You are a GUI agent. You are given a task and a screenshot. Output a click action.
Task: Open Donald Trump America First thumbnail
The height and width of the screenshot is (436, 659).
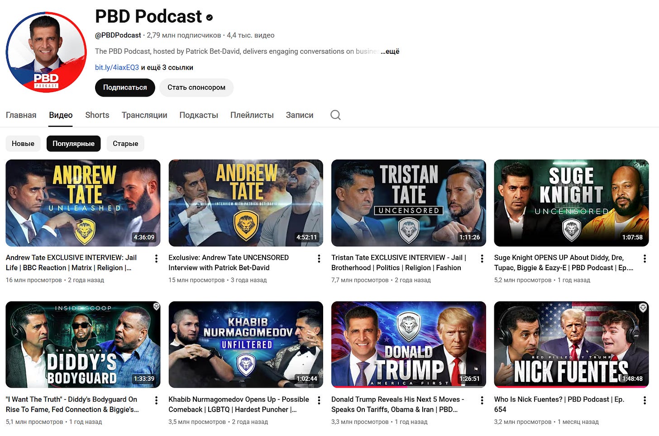(x=409, y=345)
